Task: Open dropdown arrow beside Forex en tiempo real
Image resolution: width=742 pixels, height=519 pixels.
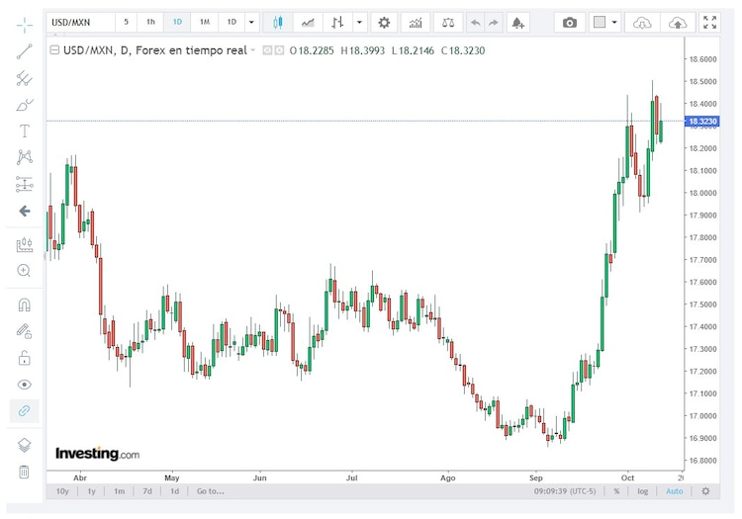Action: point(252,50)
